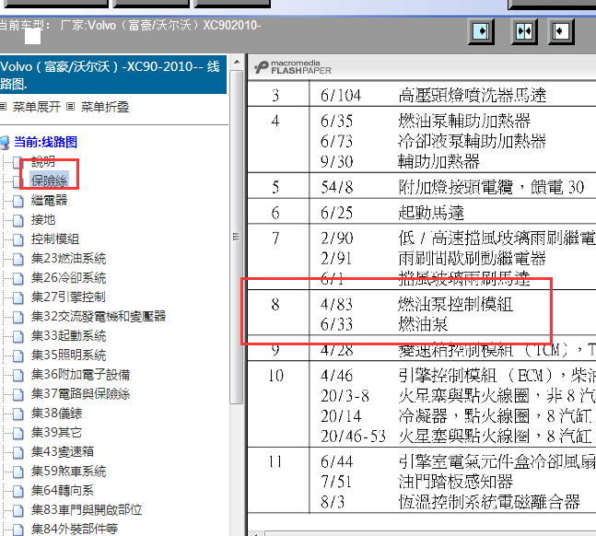Select the 54/8 附加燈接頭電纜 entry
This screenshot has height=536, width=596.
click(x=452, y=187)
